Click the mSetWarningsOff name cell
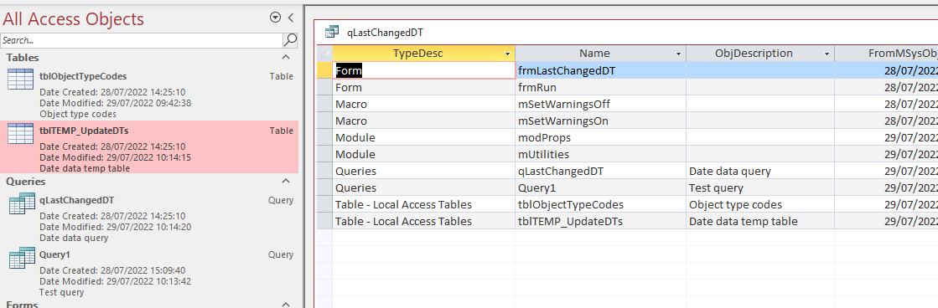The height and width of the screenshot is (308, 938). [x=600, y=104]
